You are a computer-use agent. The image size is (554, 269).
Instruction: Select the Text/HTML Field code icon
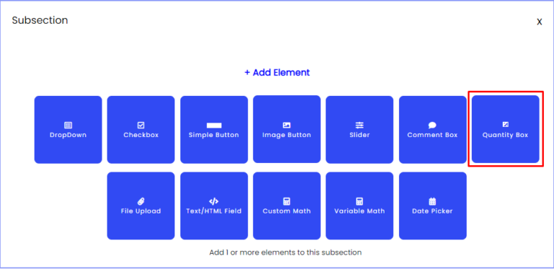tap(214, 202)
